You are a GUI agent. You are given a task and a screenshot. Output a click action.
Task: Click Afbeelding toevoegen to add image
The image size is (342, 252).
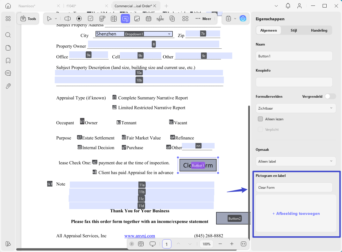pos(296,213)
